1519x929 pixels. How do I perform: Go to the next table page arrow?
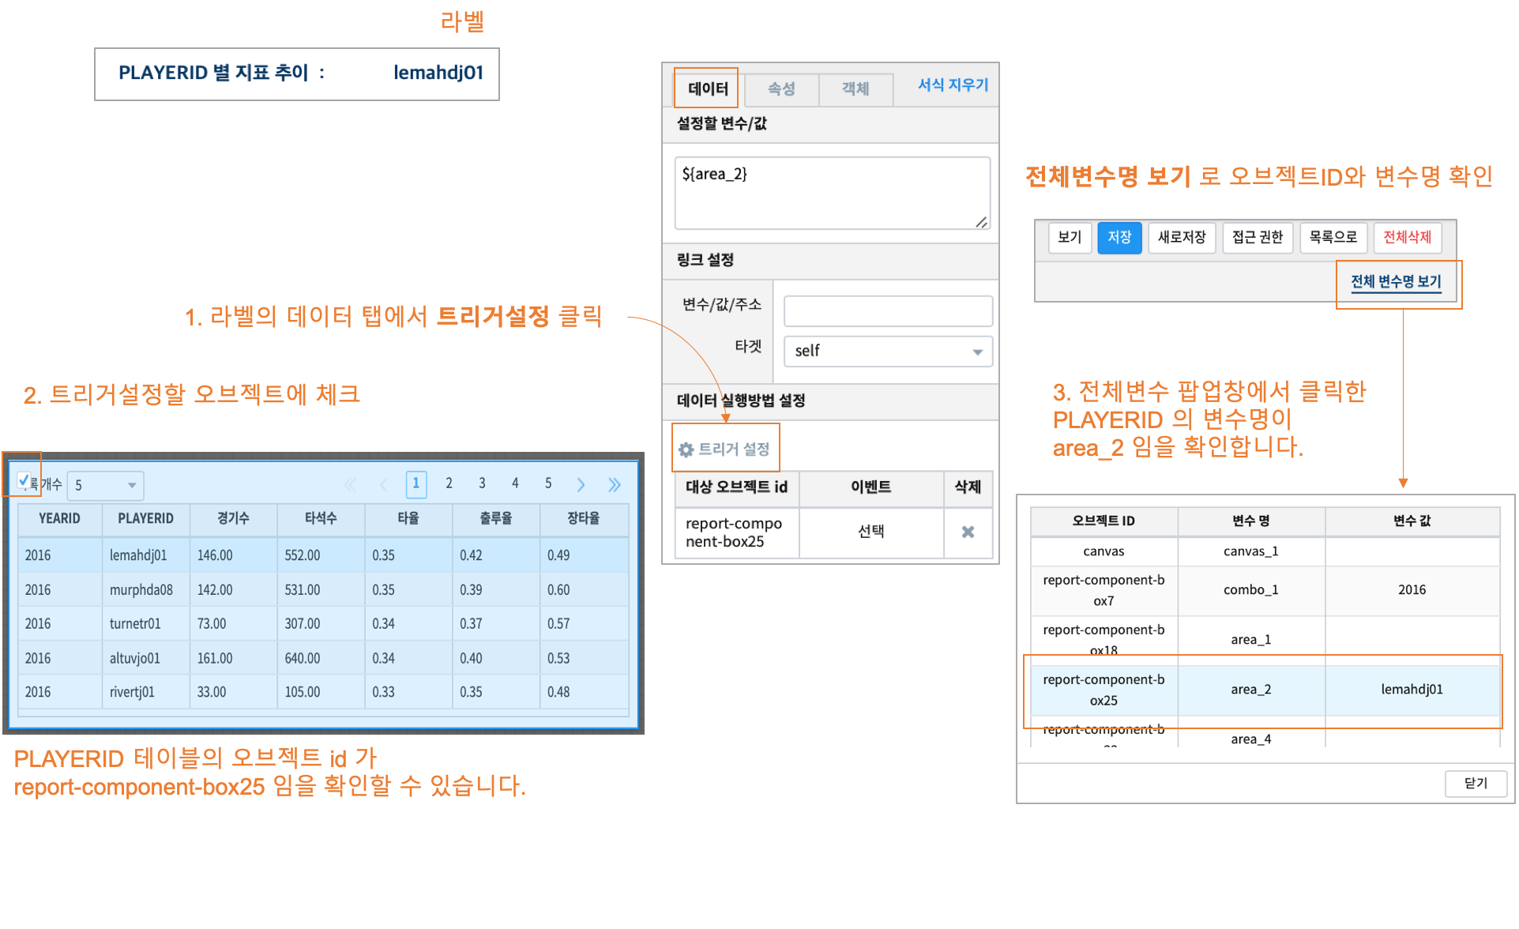point(581,484)
